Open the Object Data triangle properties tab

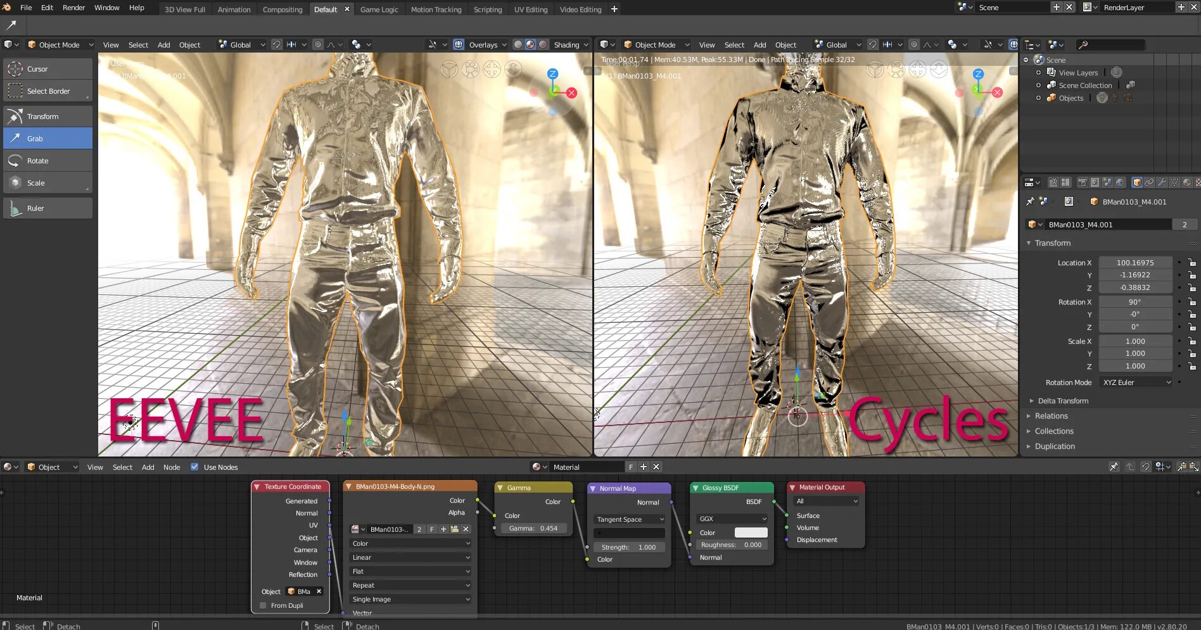(1174, 182)
